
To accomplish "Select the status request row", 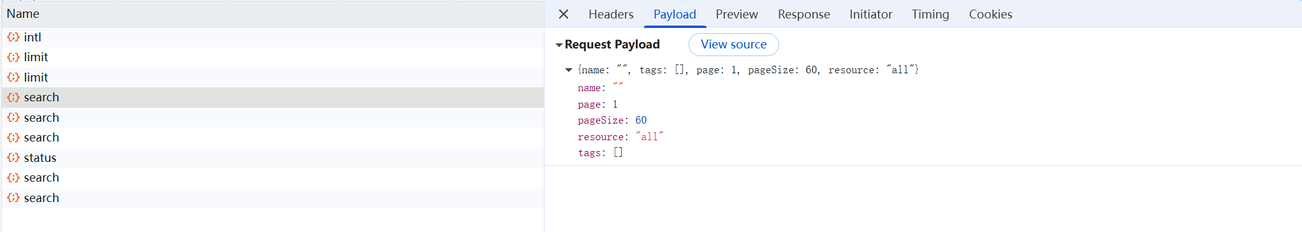I will (273, 157).
